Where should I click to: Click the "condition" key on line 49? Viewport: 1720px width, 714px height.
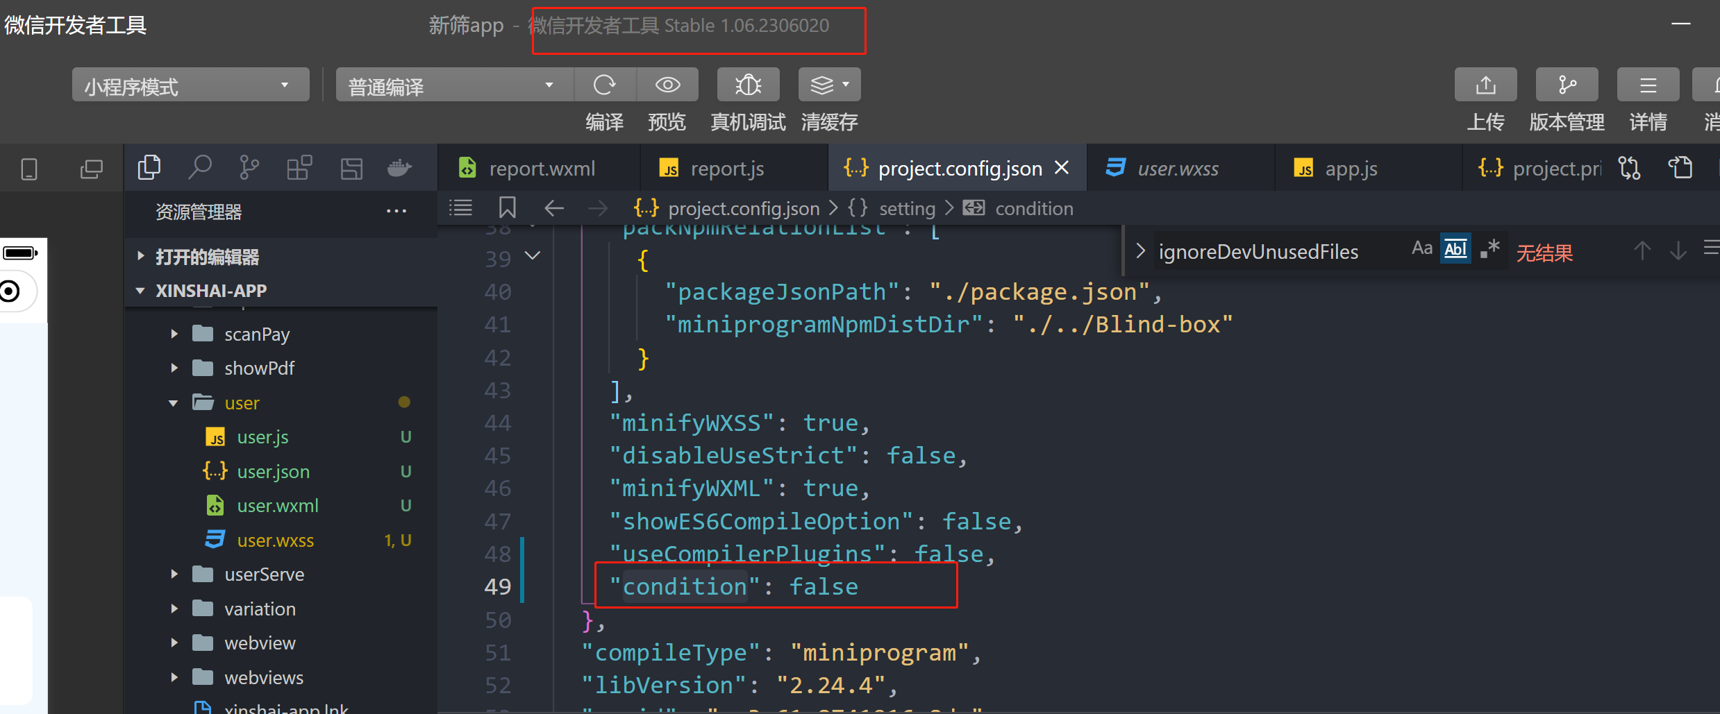[685, 587]
